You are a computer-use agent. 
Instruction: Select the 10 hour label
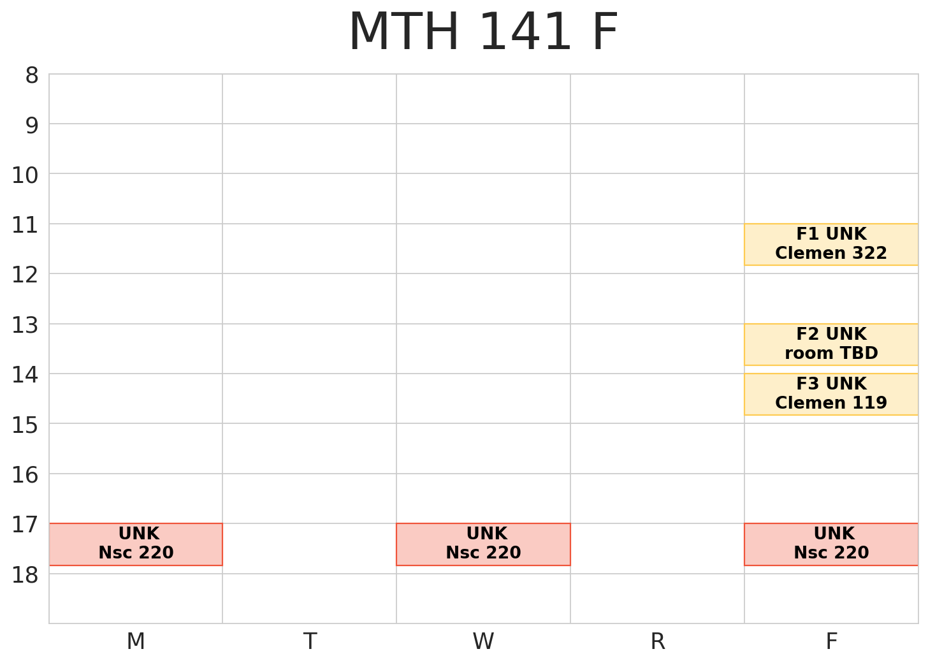(x=25, y=175)
